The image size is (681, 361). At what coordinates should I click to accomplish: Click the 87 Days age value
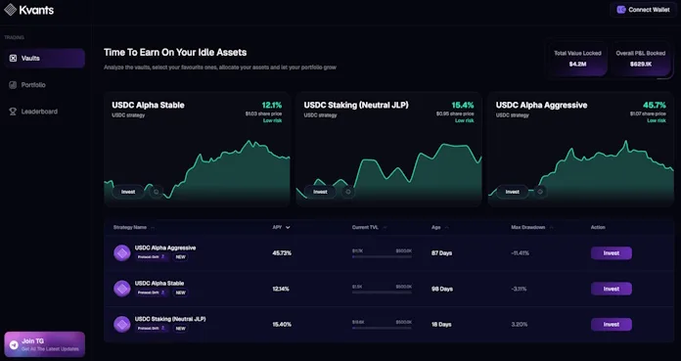[441, 252]
